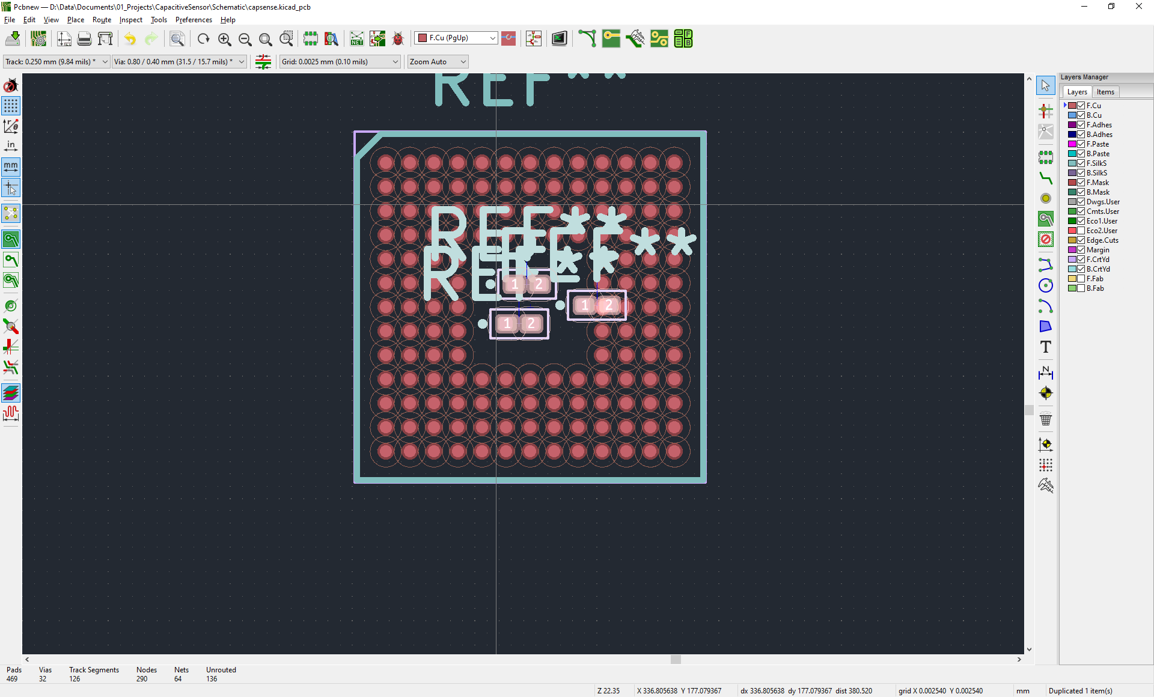Uncheck the B.Cu layer checkbox

tap(1081, 115)
